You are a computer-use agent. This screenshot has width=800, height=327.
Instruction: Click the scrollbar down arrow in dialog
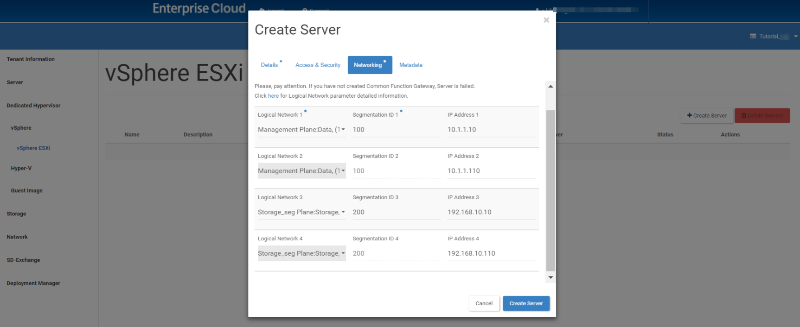click(x=550, y=277)
